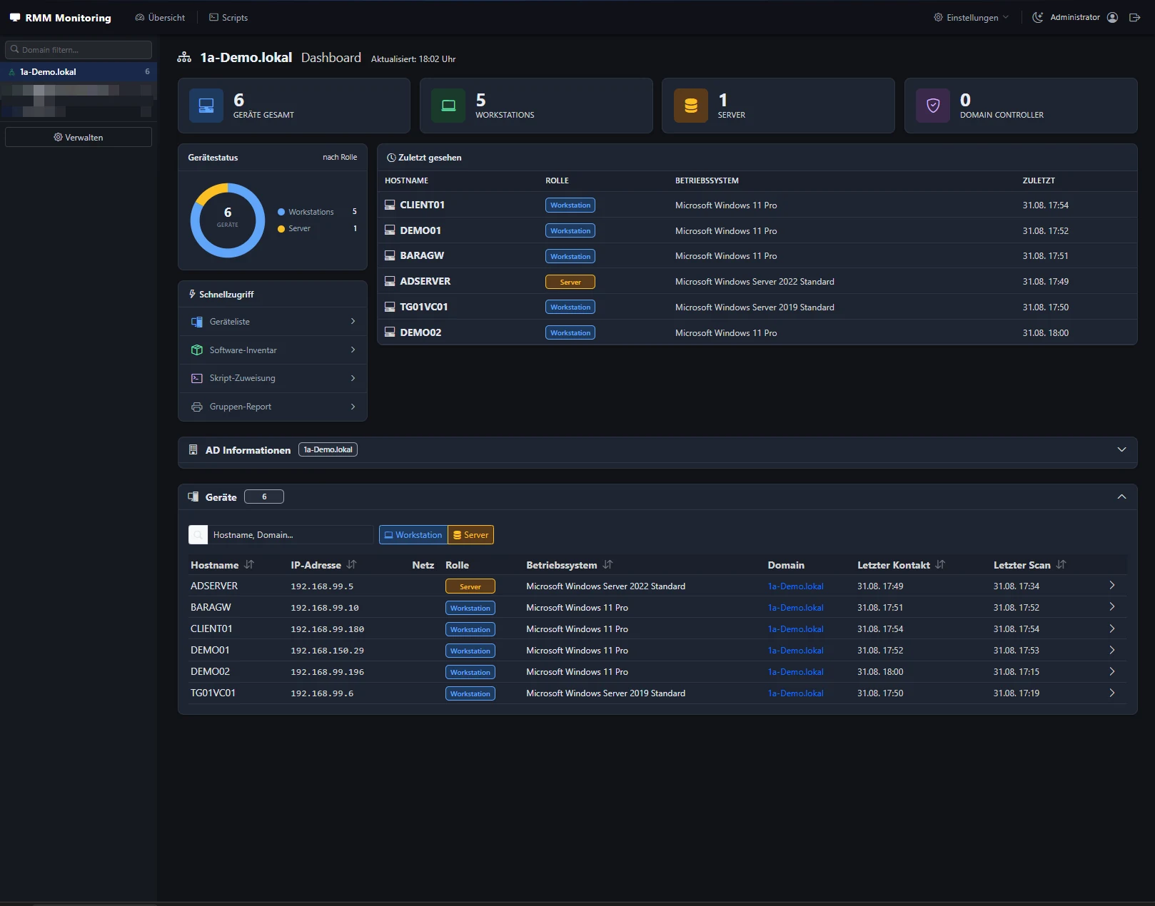The height and width of the screenshot is (906, 1155).
Task: Click TG01VC01 hostname in Geräte table
Action: click(x=213, y=693)
